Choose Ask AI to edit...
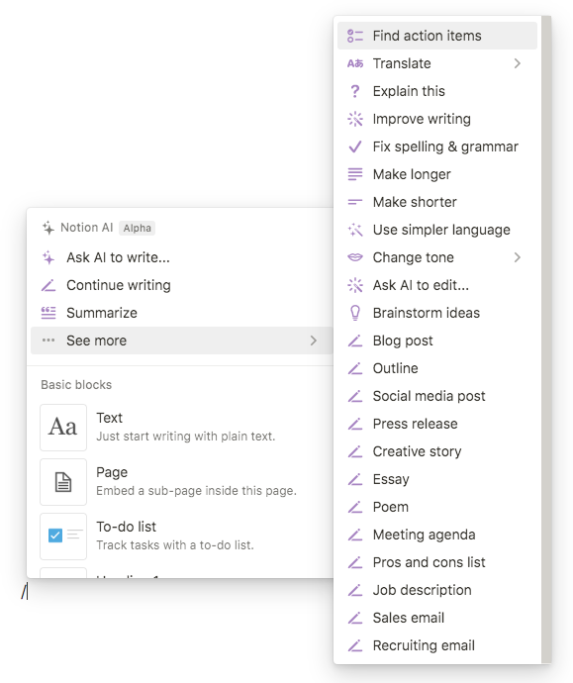 (437, 285)
